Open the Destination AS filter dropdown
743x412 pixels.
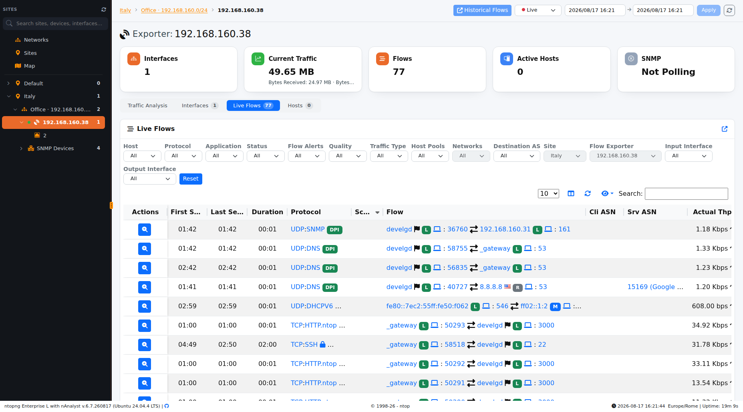click(517, 156)
